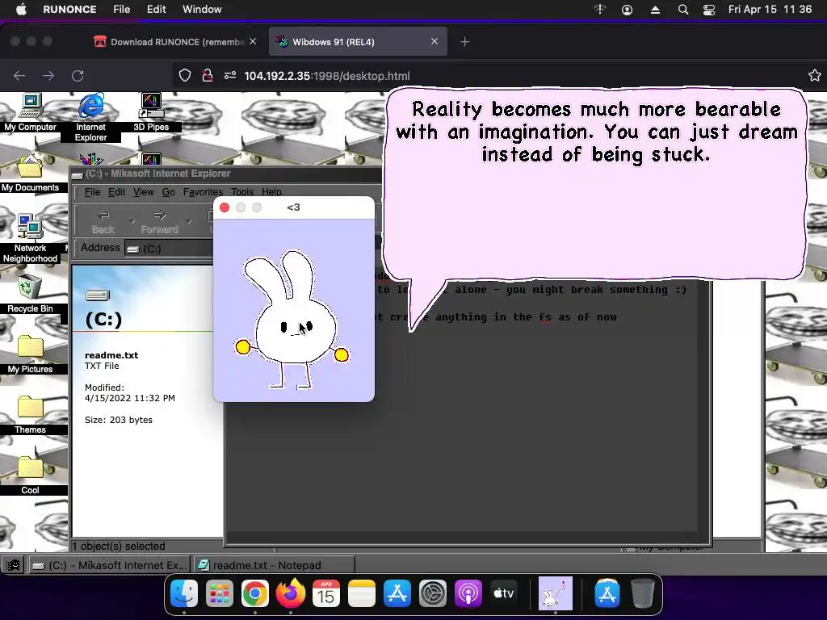Go forward with browser forward arrow
Image resolution: width=827 pixels, height=620 pixels.
click(x=48, y=75)
